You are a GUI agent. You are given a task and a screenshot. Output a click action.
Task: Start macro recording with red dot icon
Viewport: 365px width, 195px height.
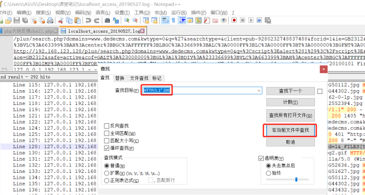pos(234,21)
